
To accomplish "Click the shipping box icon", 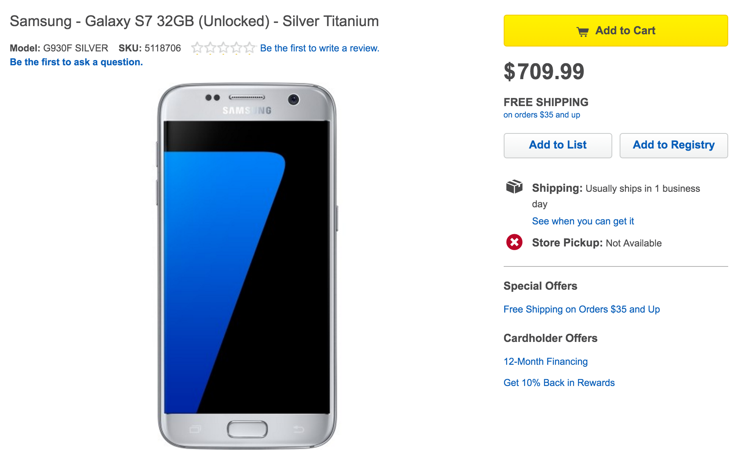I will coord(514,186).
